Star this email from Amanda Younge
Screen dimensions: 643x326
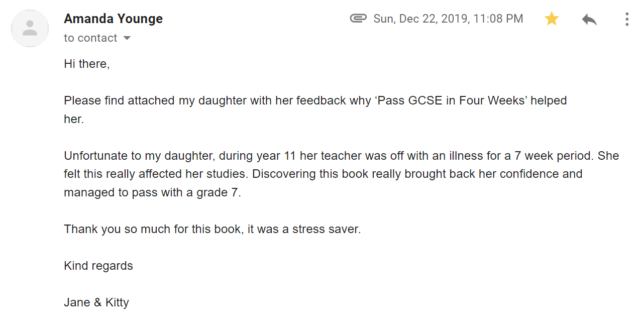552,19
